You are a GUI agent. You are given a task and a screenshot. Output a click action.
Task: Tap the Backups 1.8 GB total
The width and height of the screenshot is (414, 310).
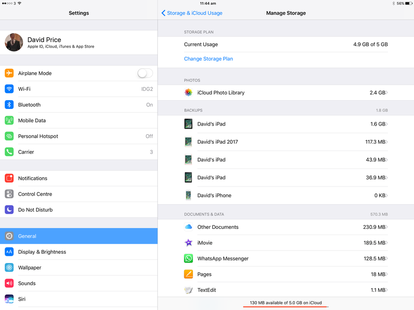382,110
